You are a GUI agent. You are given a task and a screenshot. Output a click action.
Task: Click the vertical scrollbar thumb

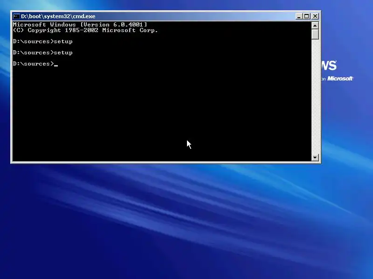pyautogui.click(x=315, y=34)
